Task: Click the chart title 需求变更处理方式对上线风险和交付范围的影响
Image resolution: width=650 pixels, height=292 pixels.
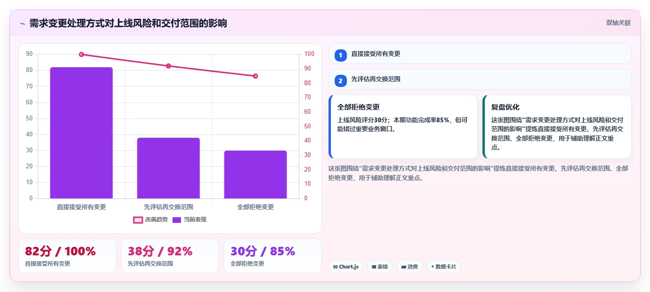Action: point(128,23)
